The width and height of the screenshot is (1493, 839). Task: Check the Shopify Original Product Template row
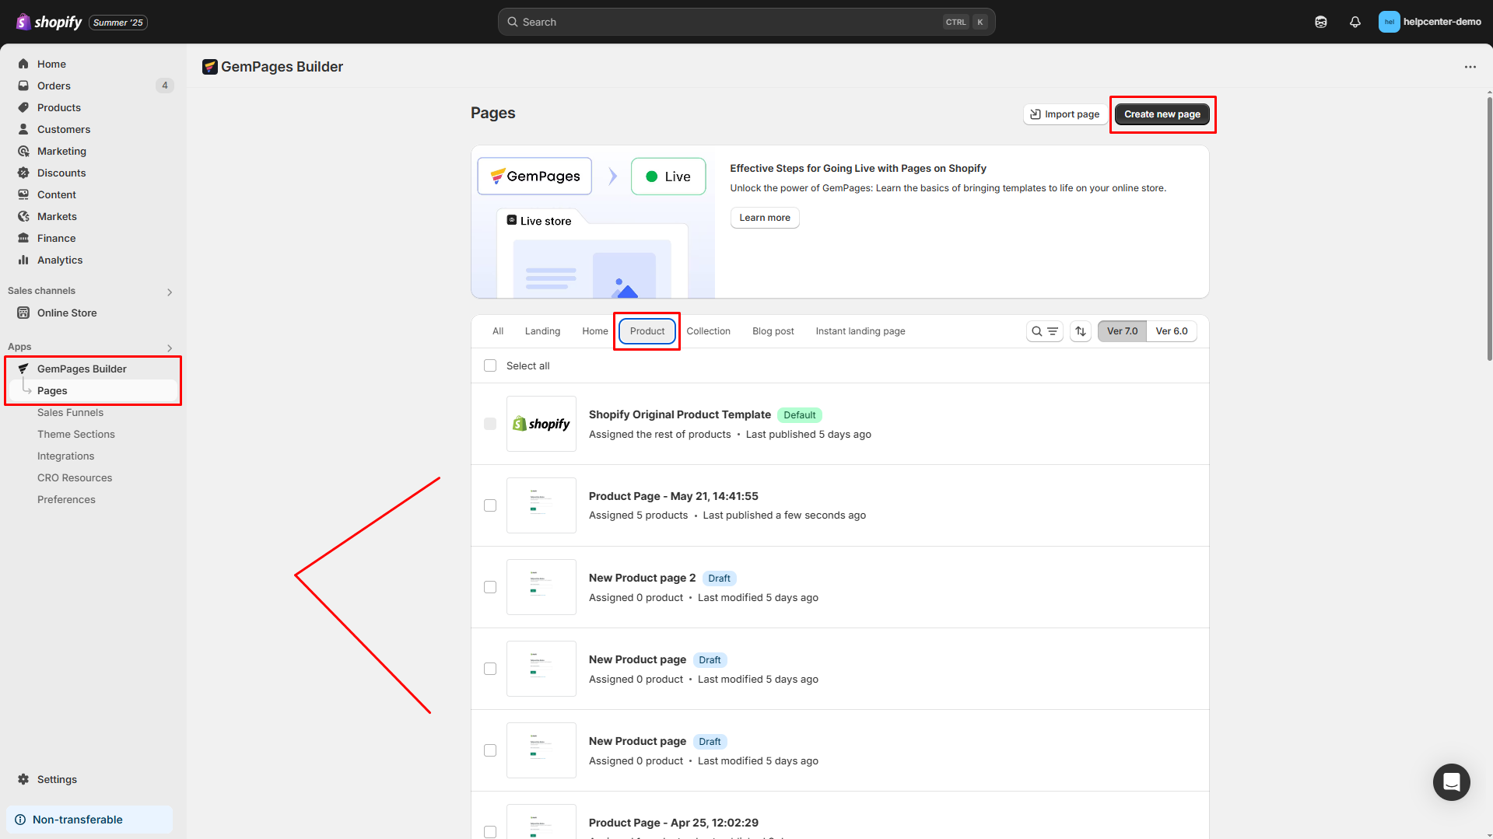(x=490, y=424)
